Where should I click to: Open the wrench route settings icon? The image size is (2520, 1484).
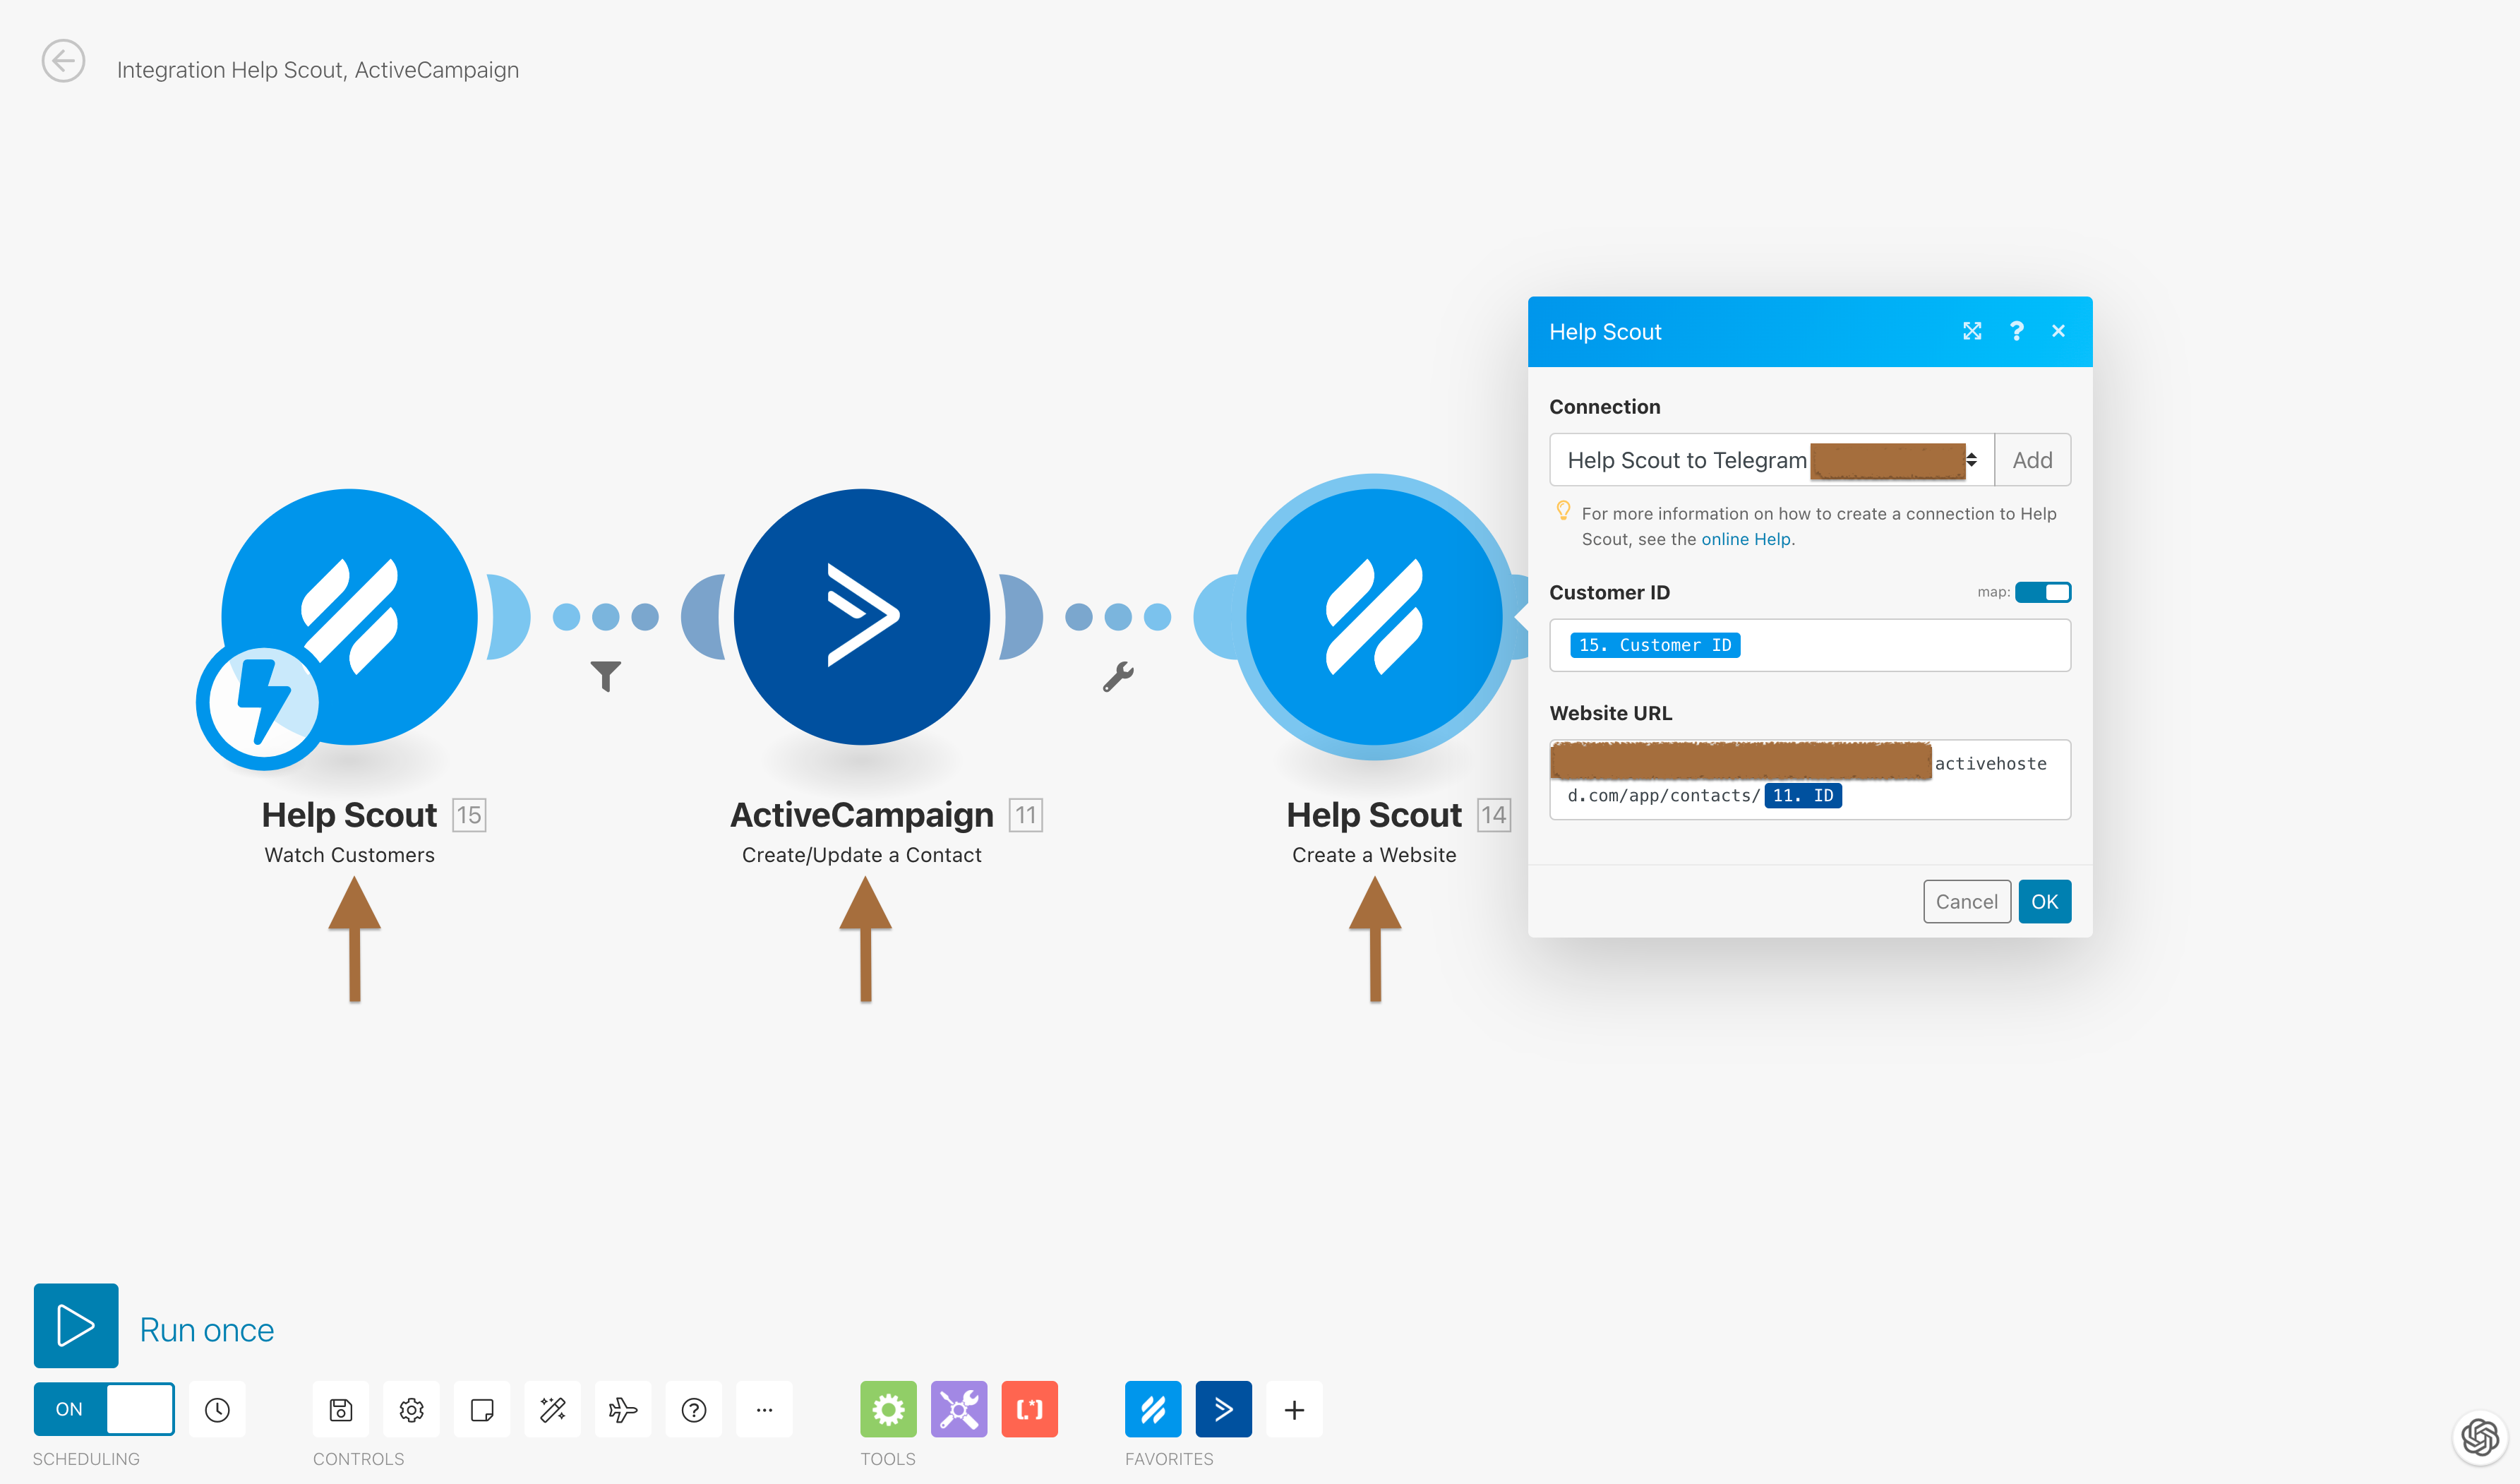[1118, 677]
